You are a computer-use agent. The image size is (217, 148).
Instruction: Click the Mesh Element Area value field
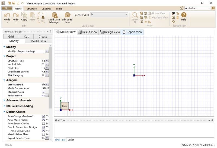(45, 88)
